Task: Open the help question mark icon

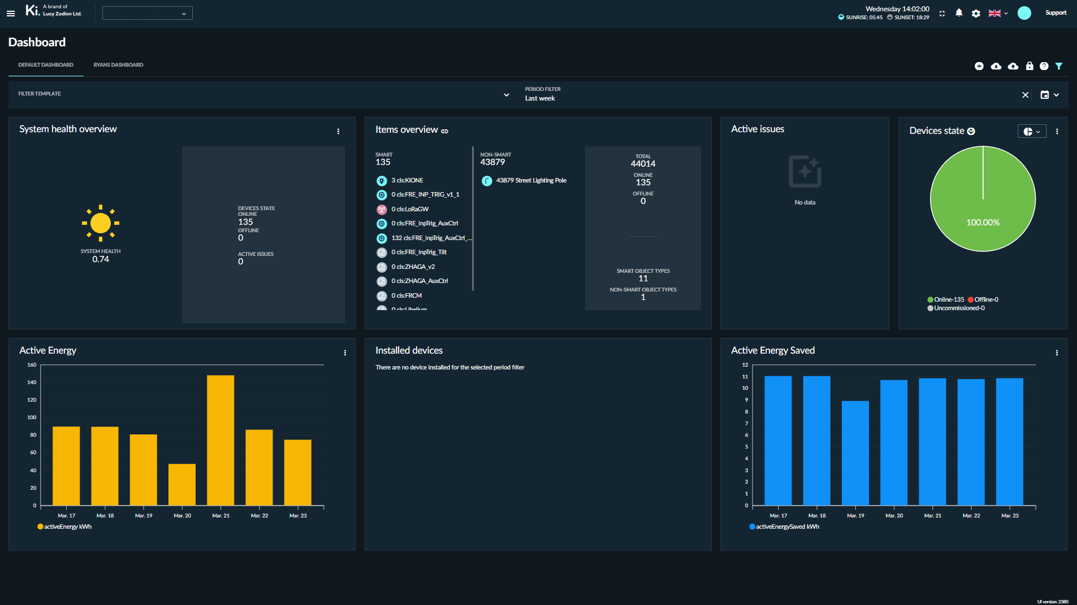Action: 1044,66
